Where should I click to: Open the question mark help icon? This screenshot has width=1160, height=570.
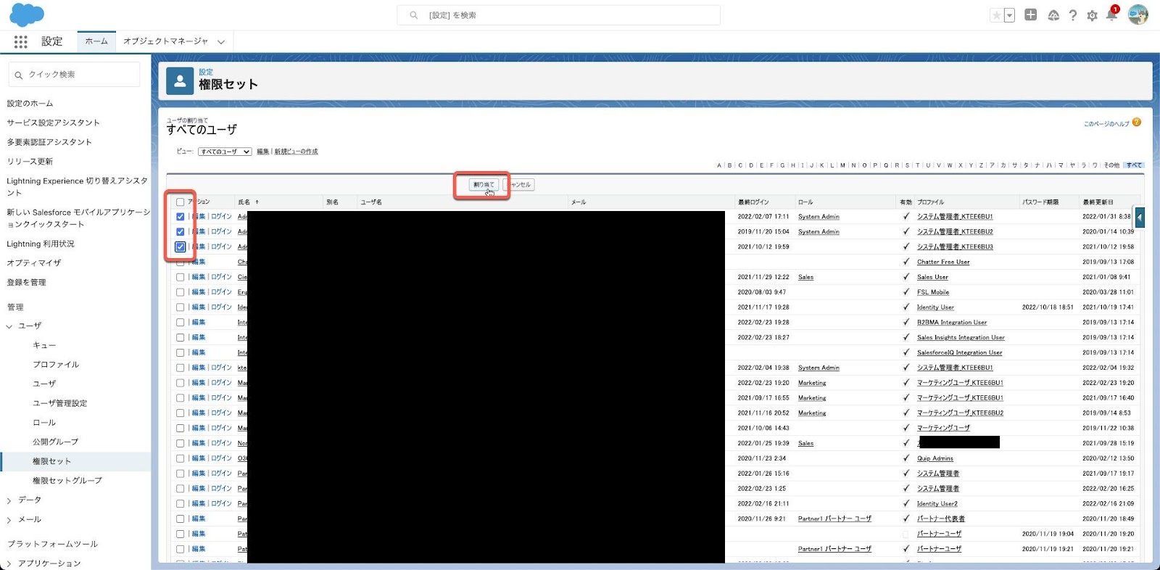1073,15
